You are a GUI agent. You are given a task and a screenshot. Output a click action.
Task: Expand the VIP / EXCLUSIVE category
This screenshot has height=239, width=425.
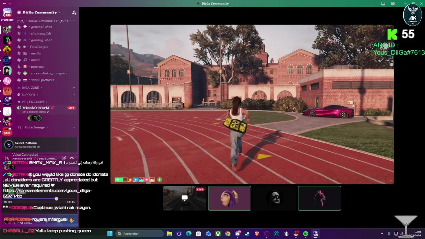(33, 102)
